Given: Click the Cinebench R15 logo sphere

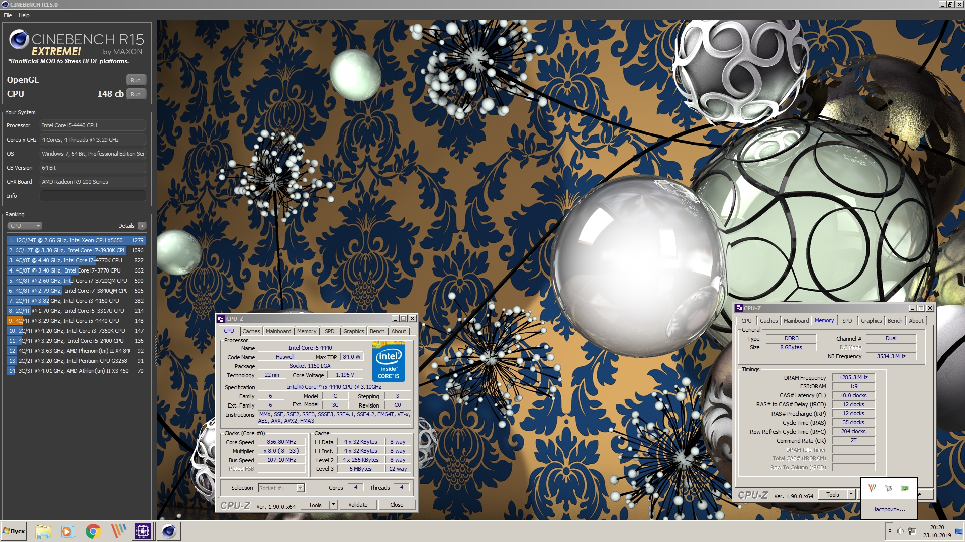Looking at the screenshot, I should pyautogui.click(x=19, y=39).
